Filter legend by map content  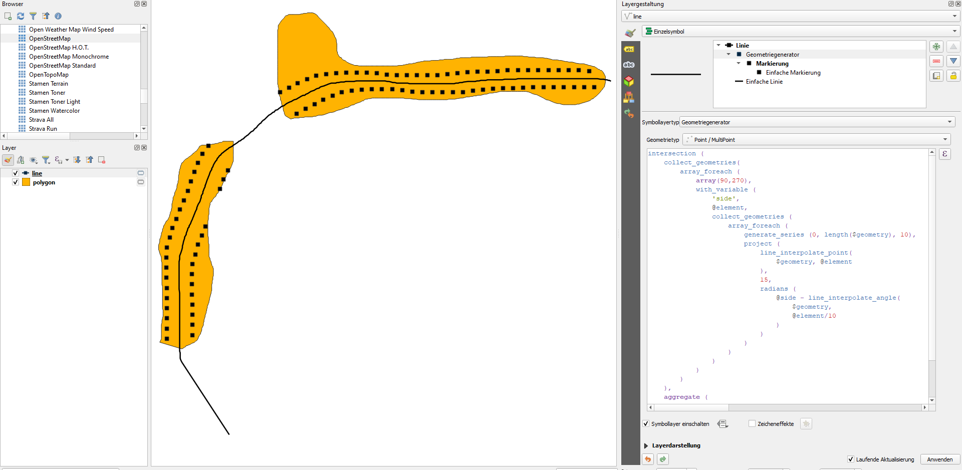tap(46, 160)
